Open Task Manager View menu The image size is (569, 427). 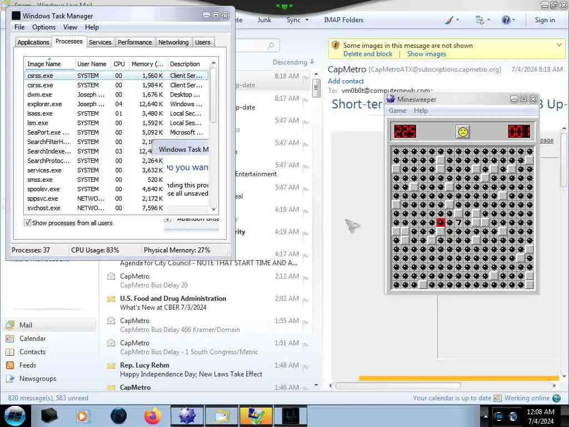pyautogui.click(x=70, y=27)
